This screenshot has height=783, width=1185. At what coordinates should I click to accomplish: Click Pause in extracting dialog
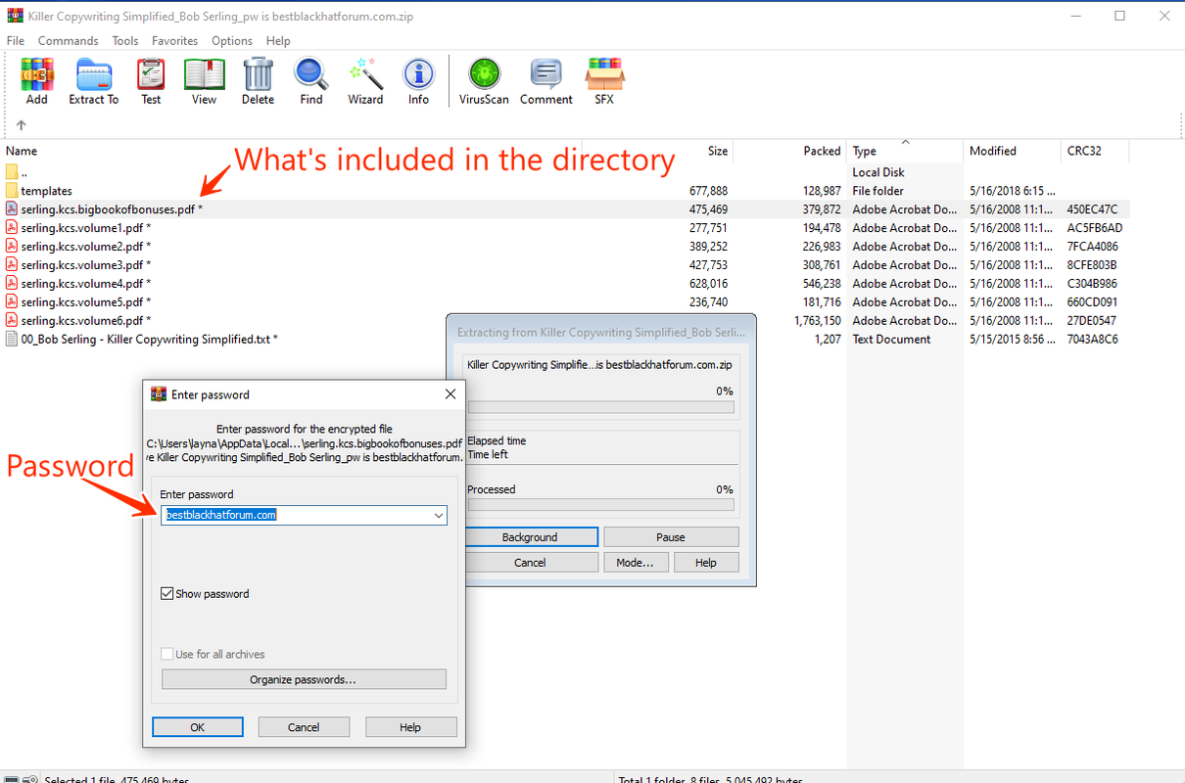pos(671,537)
